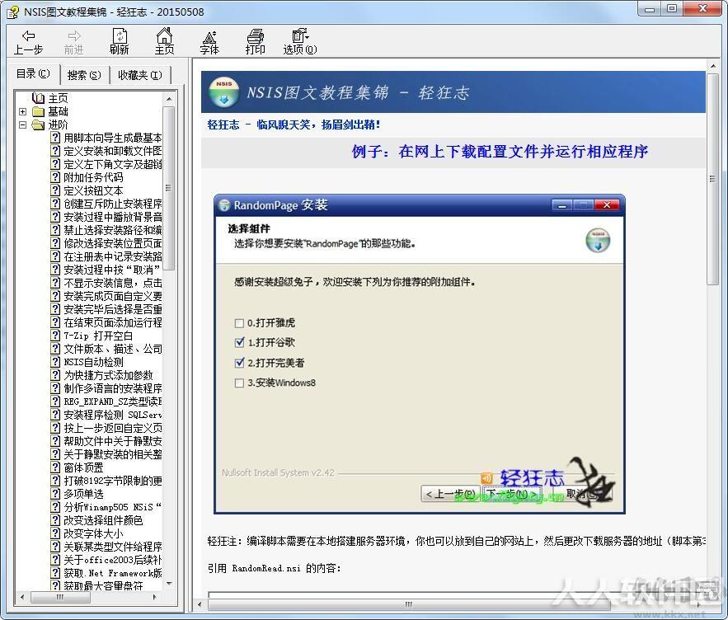Open 获取.Net Framework版 topic
Screen dimensions: 728x620
click(x=113, y=573)
